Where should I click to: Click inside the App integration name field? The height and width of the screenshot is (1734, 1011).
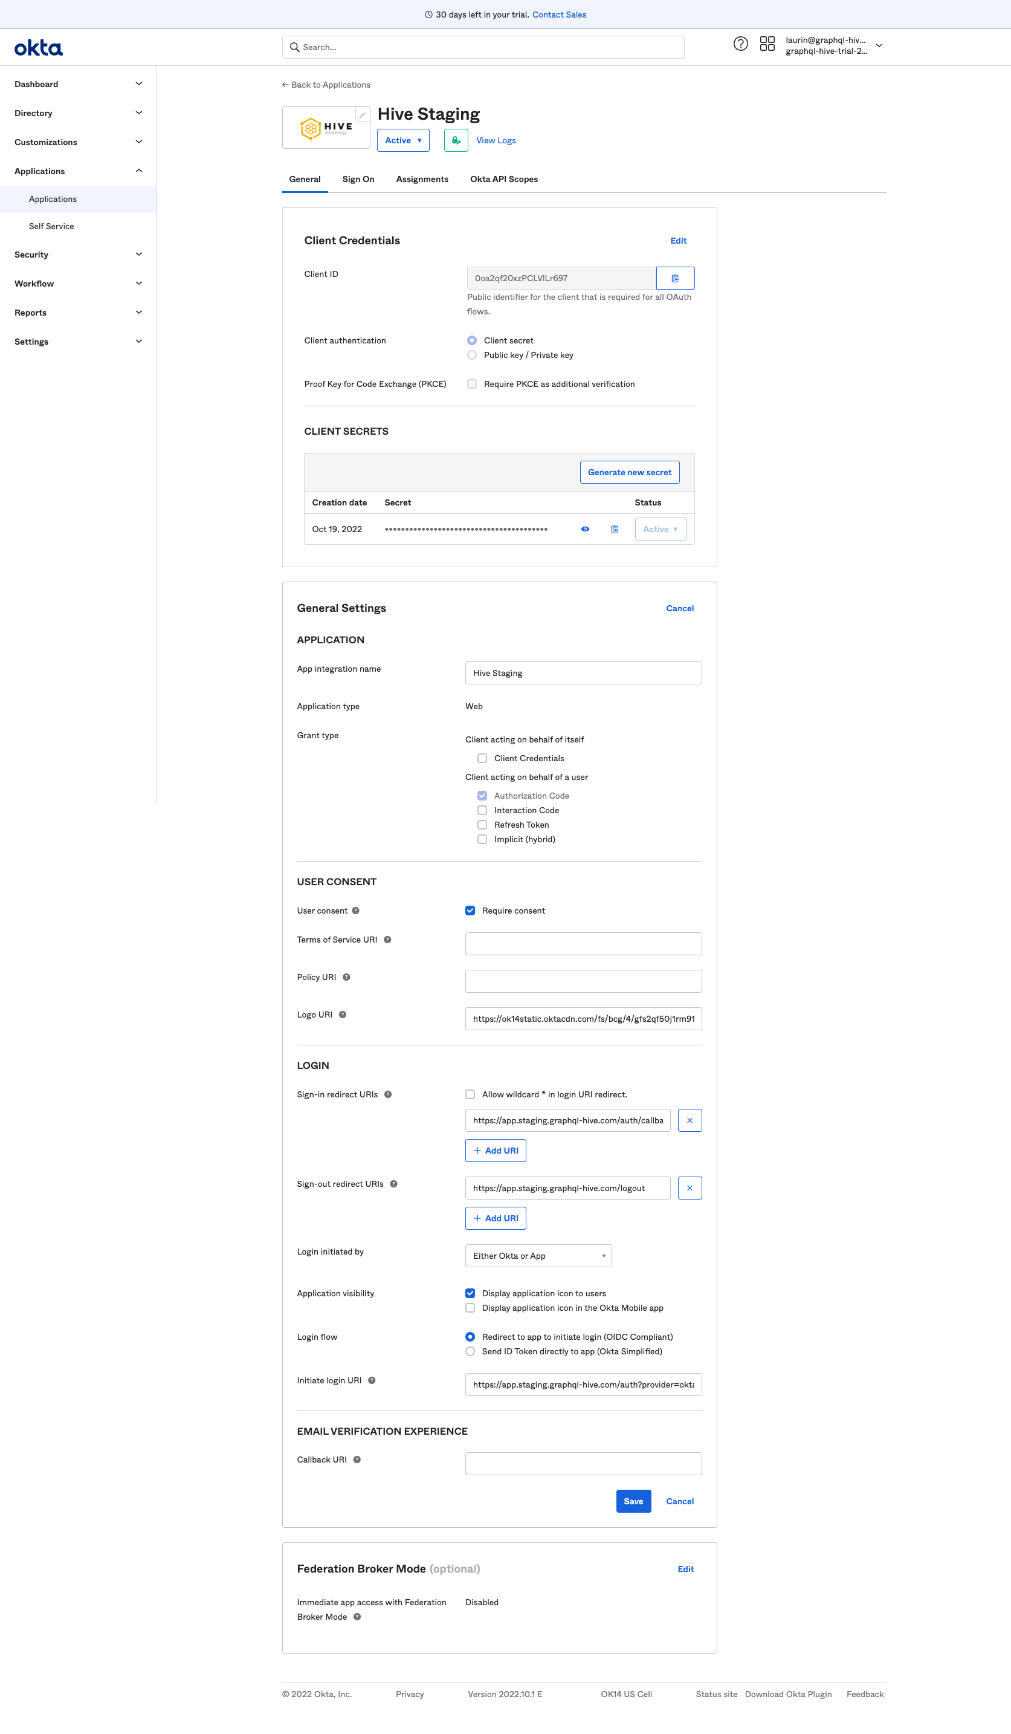pyautogui.click(x=583, y=672)
